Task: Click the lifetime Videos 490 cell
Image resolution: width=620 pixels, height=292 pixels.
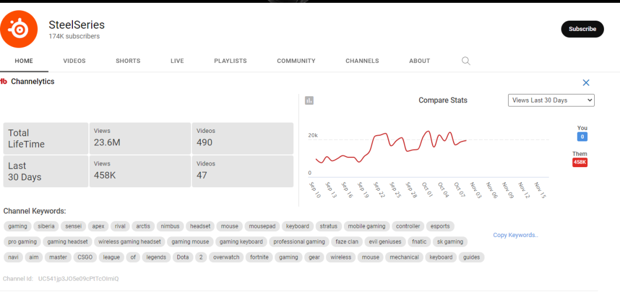Action: coord(242,139)
